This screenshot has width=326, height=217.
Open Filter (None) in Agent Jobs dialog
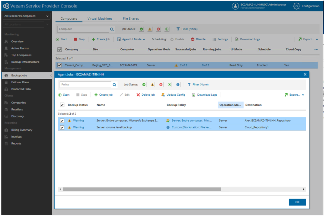click(198, 85)
